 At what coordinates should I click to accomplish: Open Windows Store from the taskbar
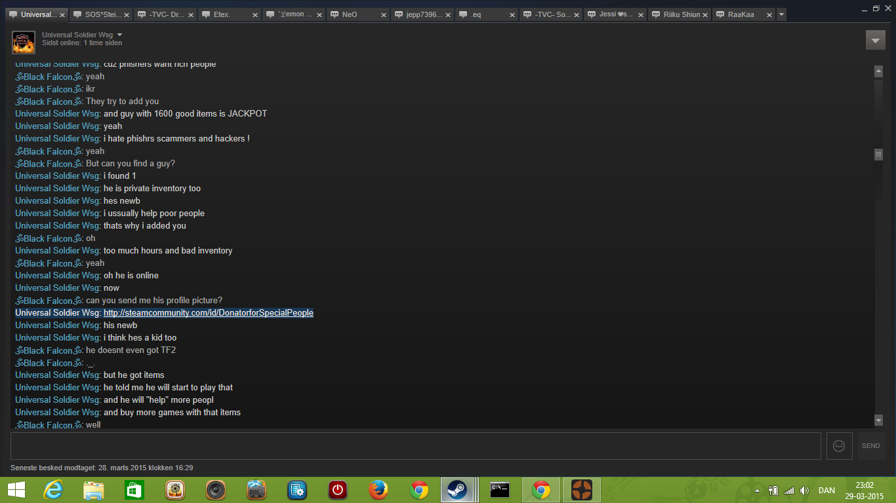pyautogui.click(x=134, y=490)
